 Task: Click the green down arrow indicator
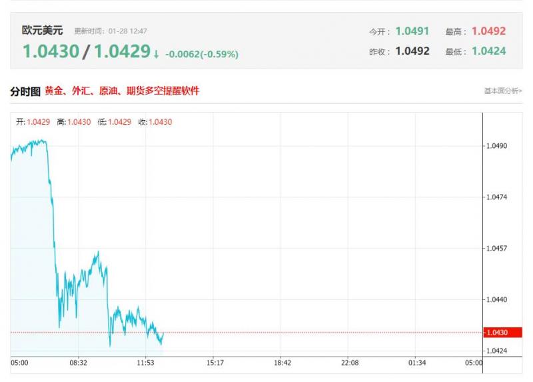click(156, 54)
